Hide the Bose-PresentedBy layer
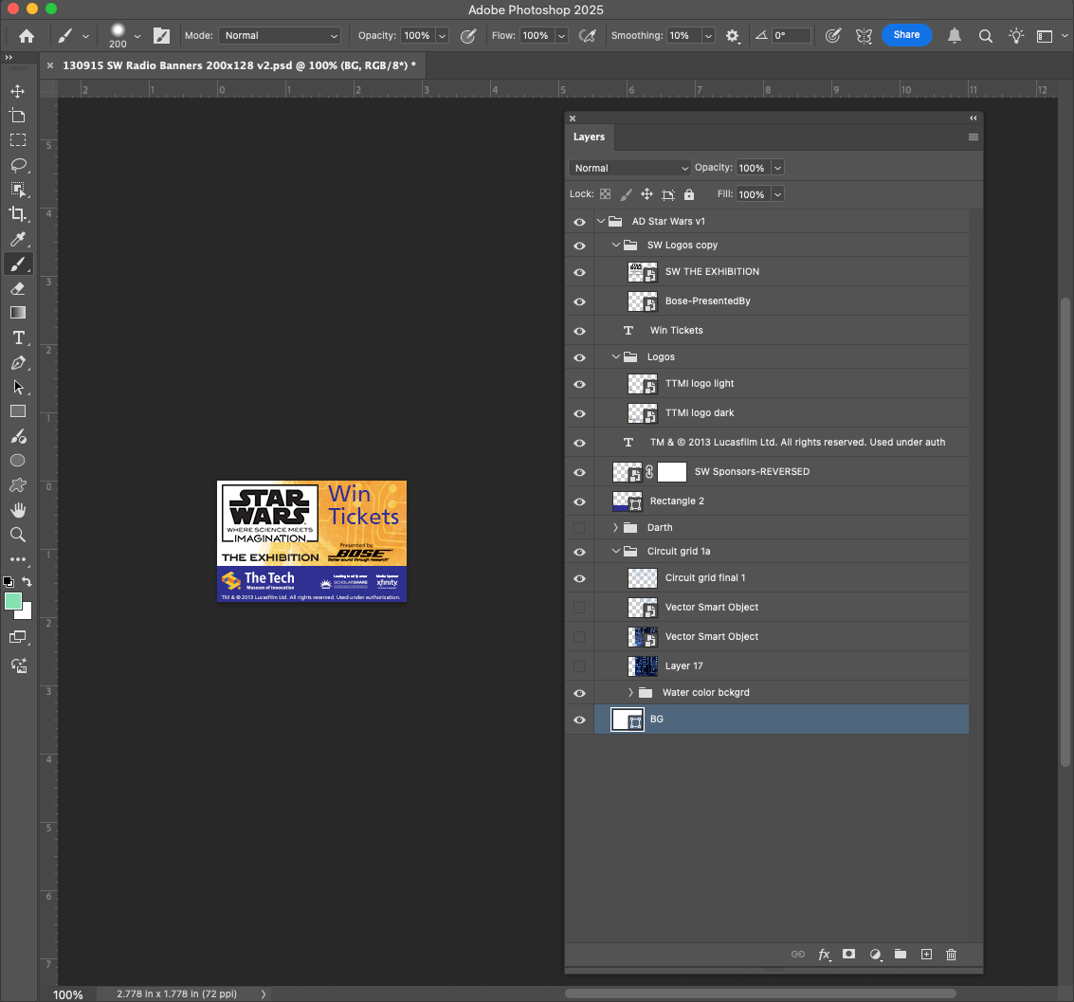The width and height of the screenshot is (1074, 1002). tap(579, 301)
